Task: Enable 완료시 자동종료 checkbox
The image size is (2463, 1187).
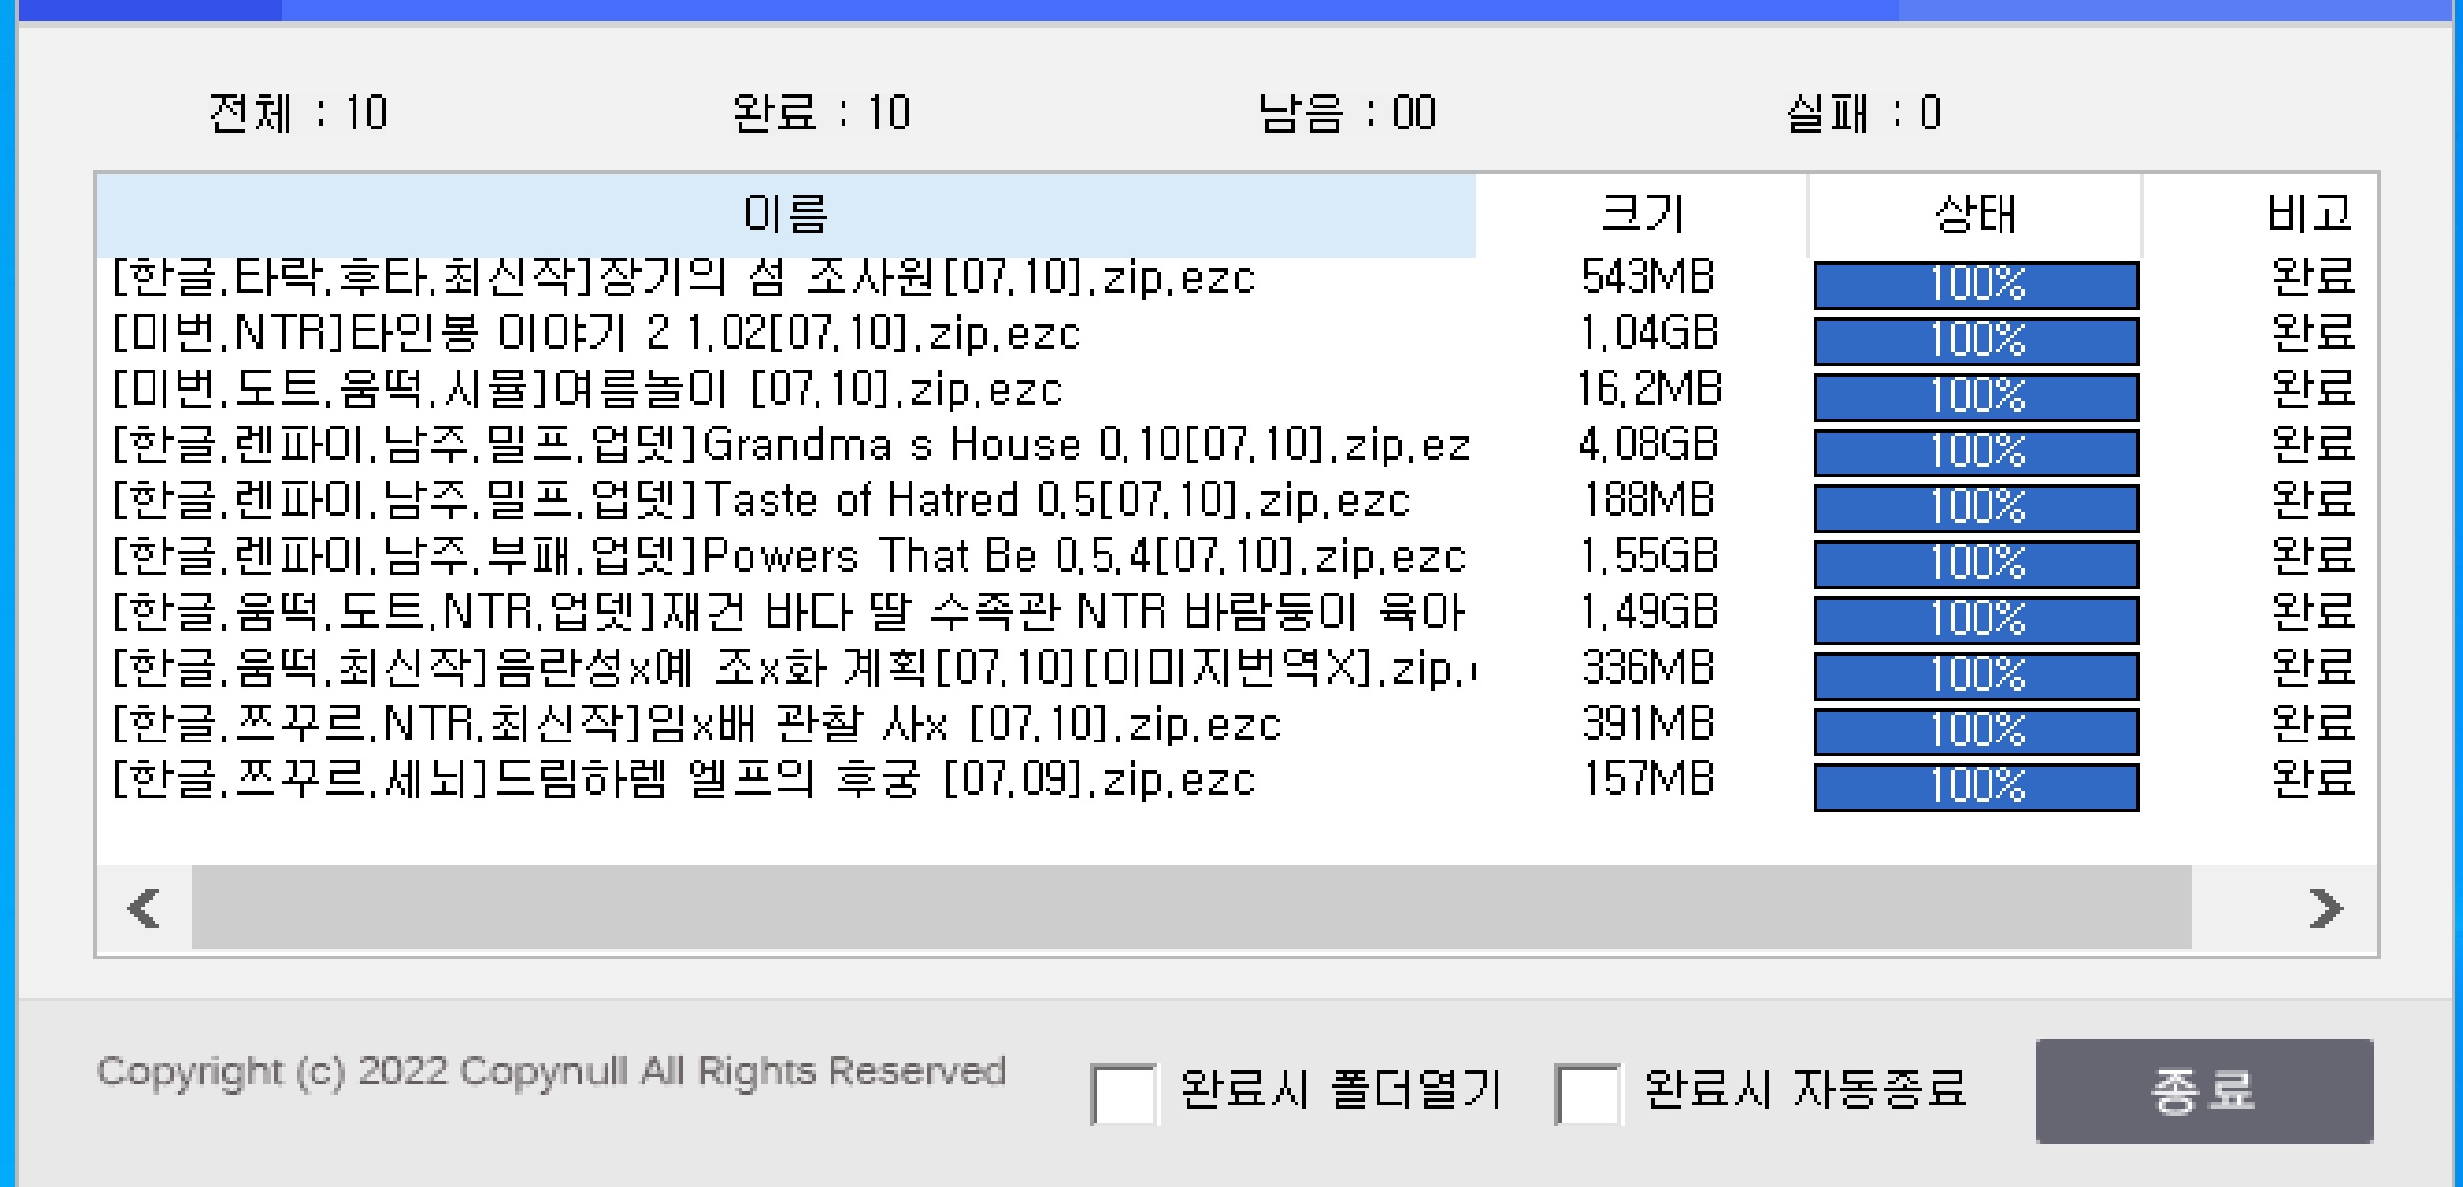Action: click(1587, 1093)
